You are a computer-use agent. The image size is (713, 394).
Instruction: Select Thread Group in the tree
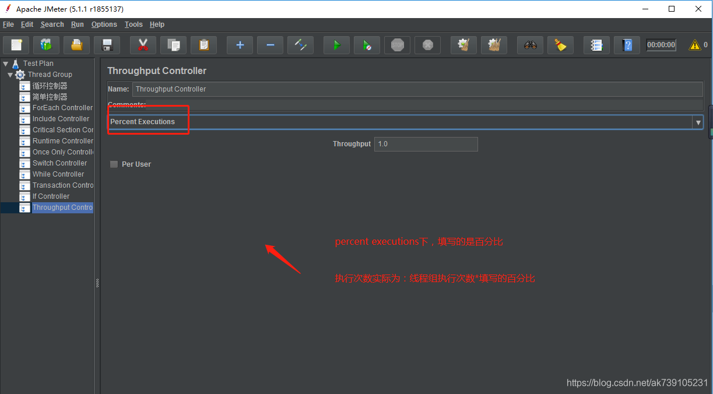point(50,75)
